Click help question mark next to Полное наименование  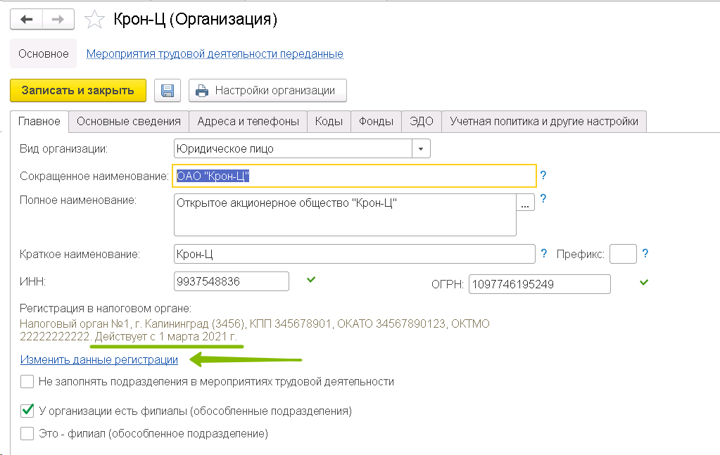[543, 199]
